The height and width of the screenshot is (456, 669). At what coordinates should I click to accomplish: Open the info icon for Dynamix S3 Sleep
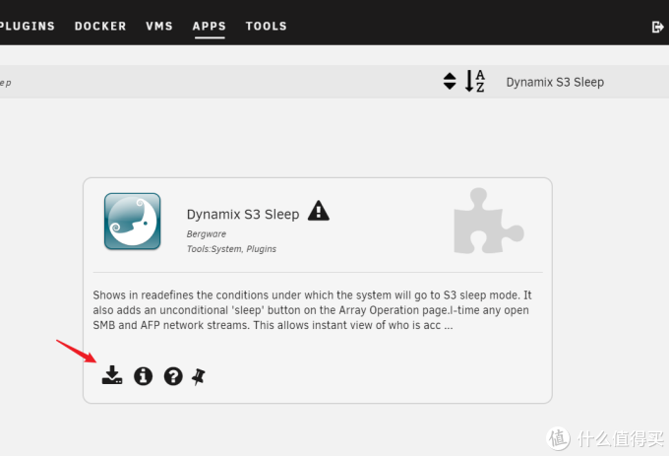click(143, 376)
